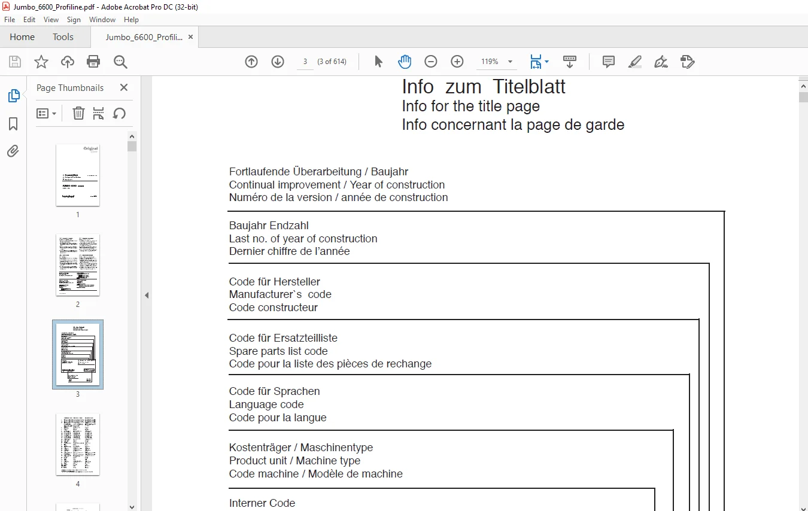Click the Print file icon
The height and width of the screenshot is (511, 808).
93,62
